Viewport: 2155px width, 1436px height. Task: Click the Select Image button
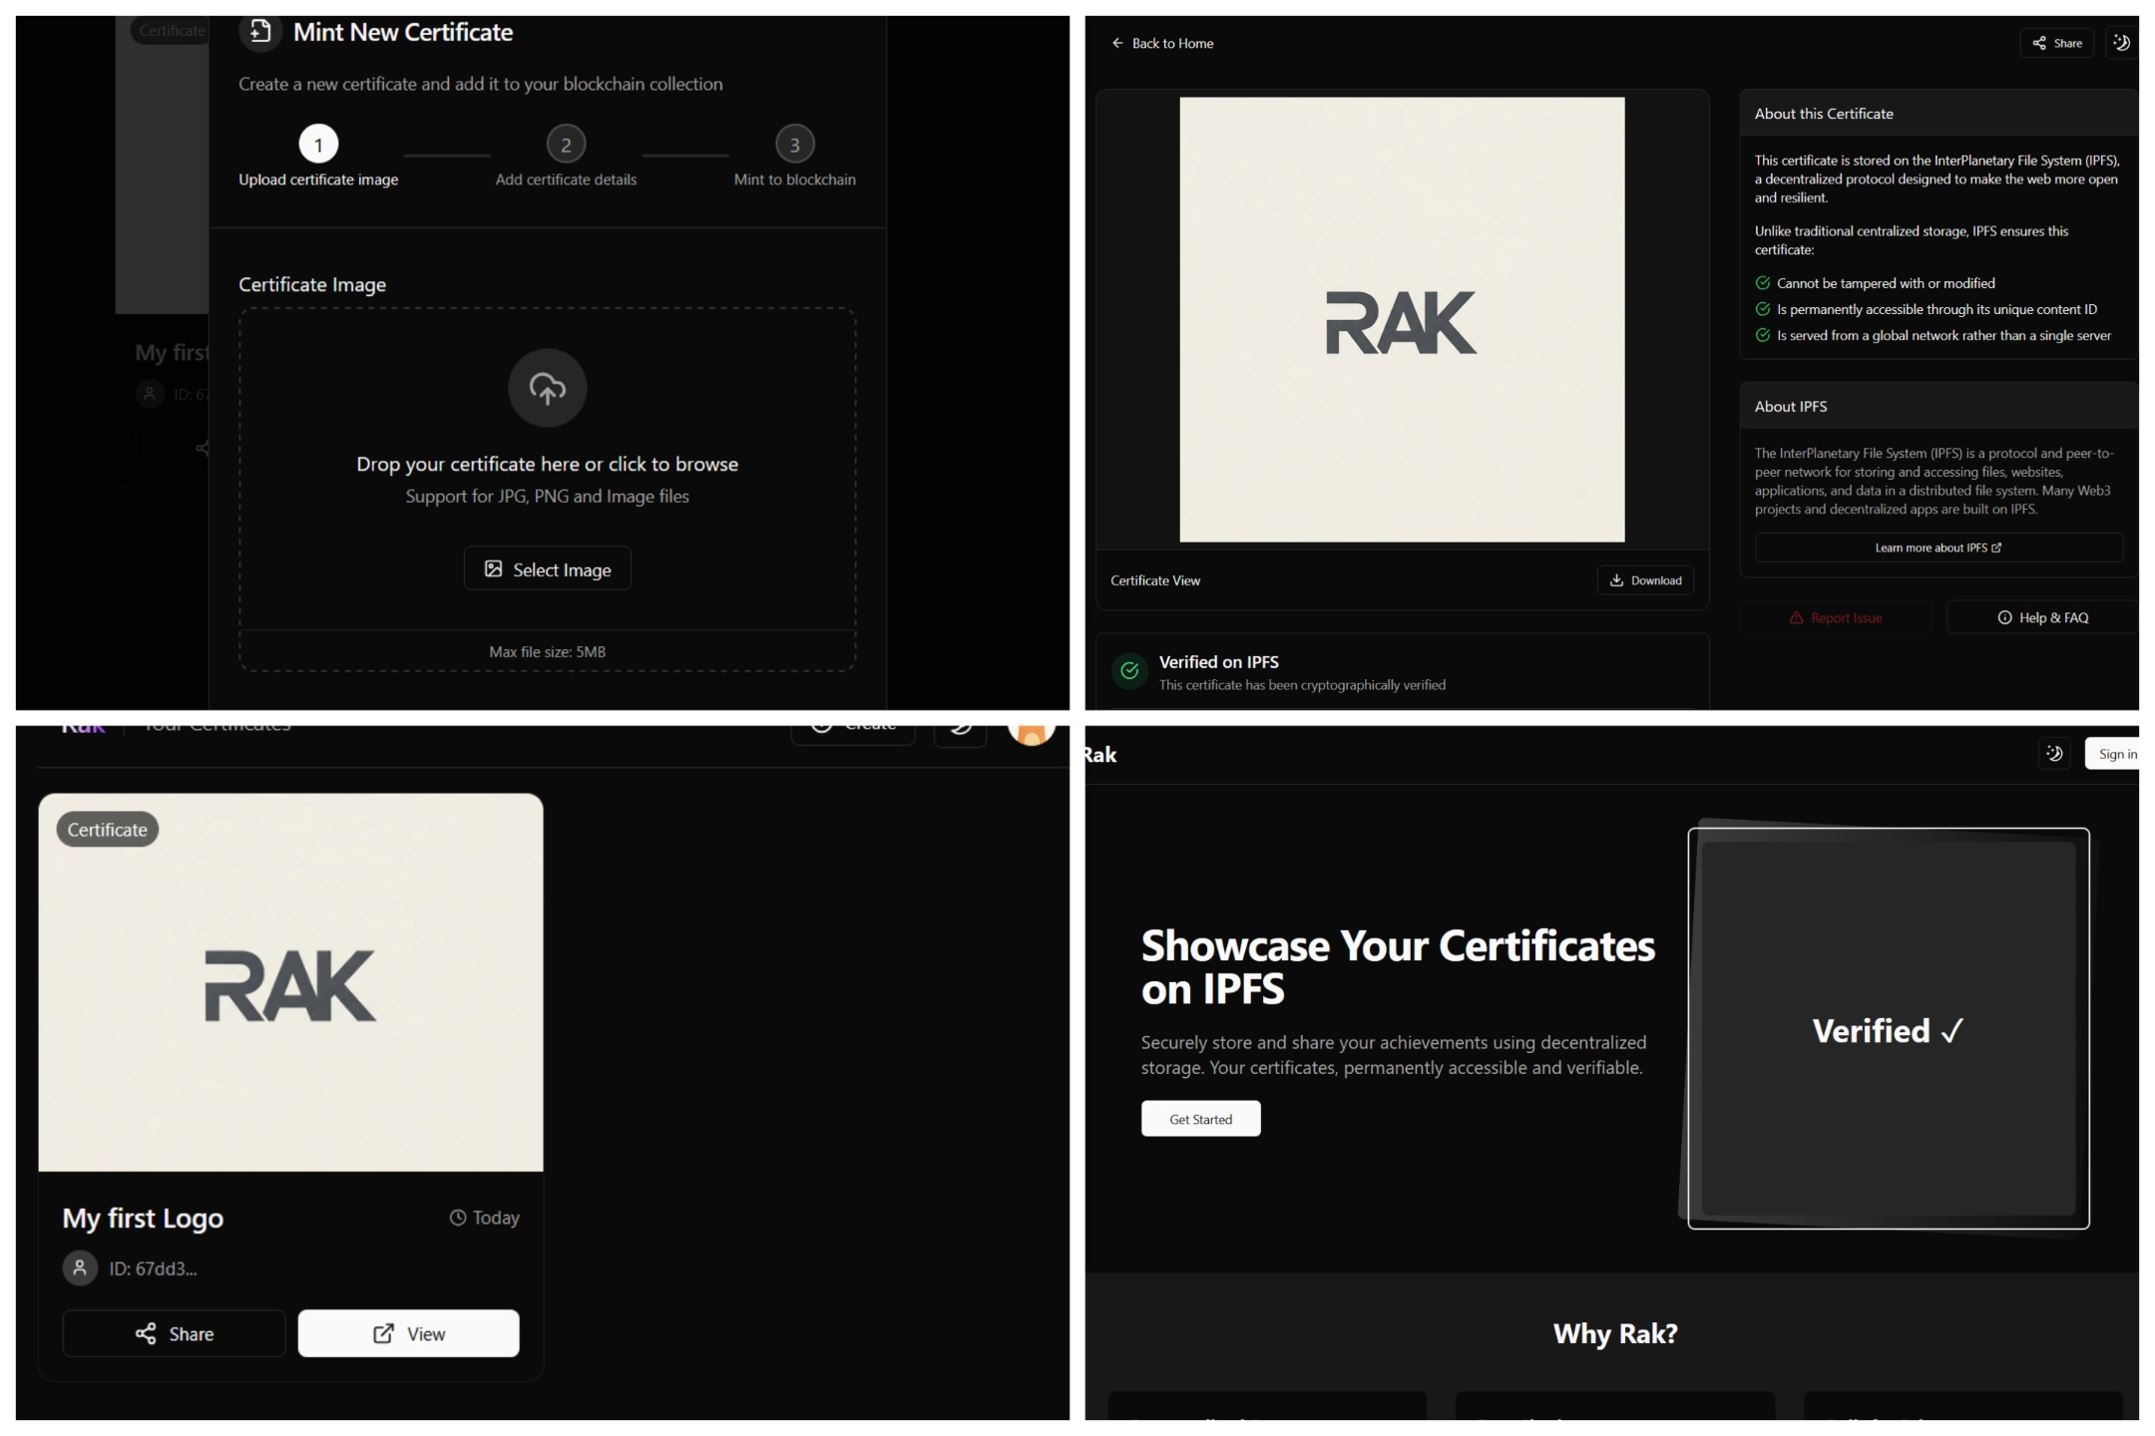[x=547, y=568]
